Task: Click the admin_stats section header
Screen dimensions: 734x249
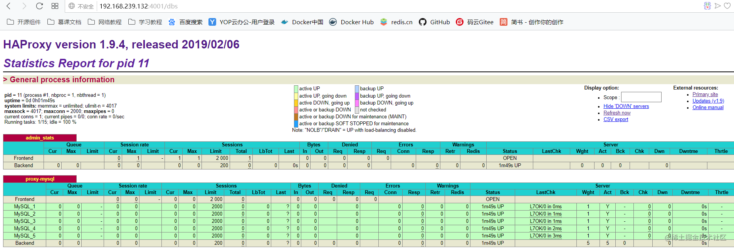Action: click(40, 138)
